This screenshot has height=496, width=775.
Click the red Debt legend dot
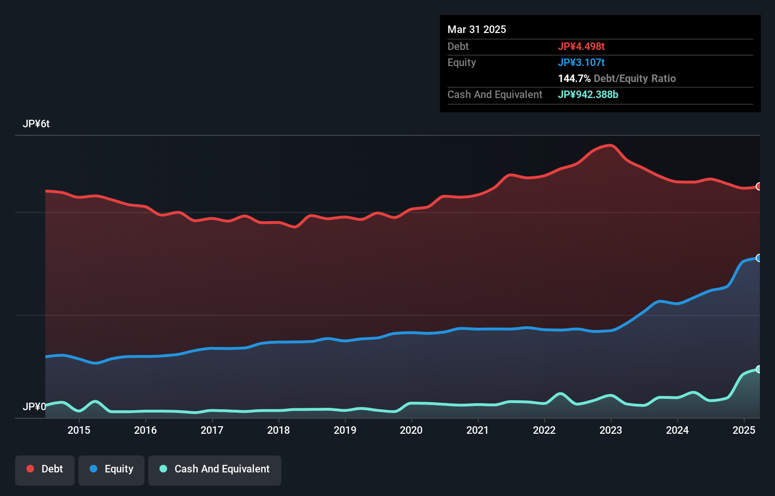(30, 469)
